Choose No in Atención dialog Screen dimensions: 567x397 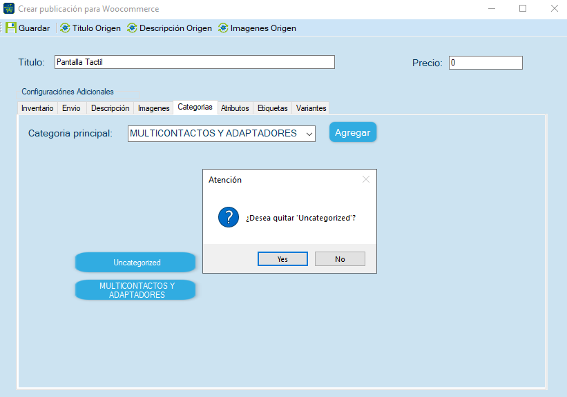(x=340, y=258)
